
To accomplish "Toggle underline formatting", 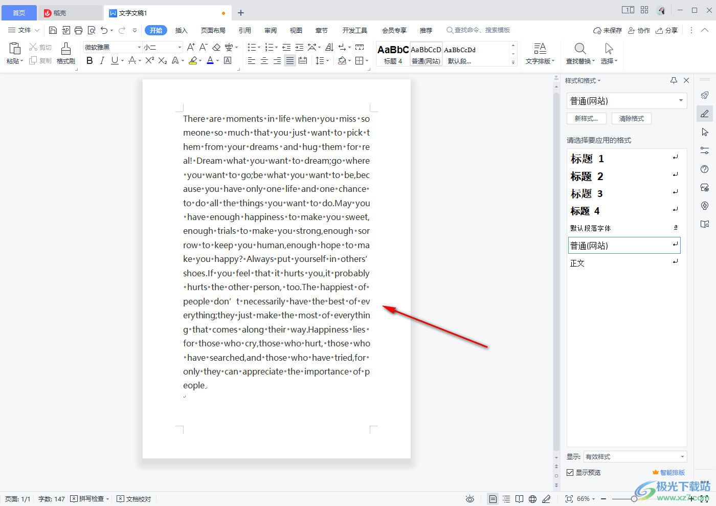I will coord(115,60).
